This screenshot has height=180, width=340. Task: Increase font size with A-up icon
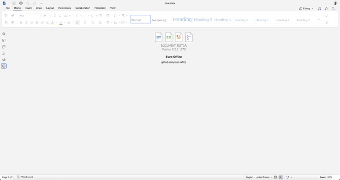click(55, 16)
